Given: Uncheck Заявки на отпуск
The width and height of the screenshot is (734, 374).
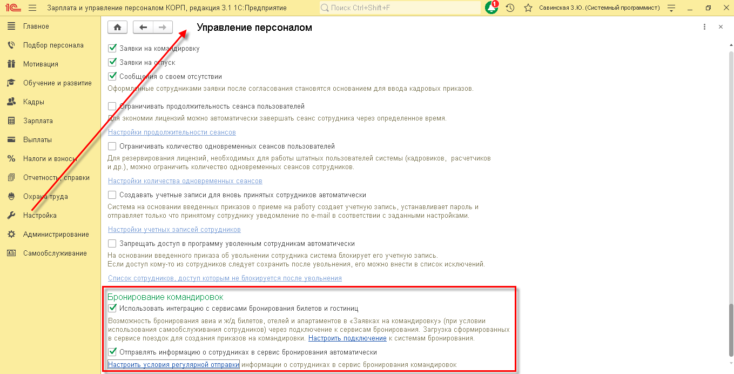Looking at the screenshot, I should tap(112, 62).
